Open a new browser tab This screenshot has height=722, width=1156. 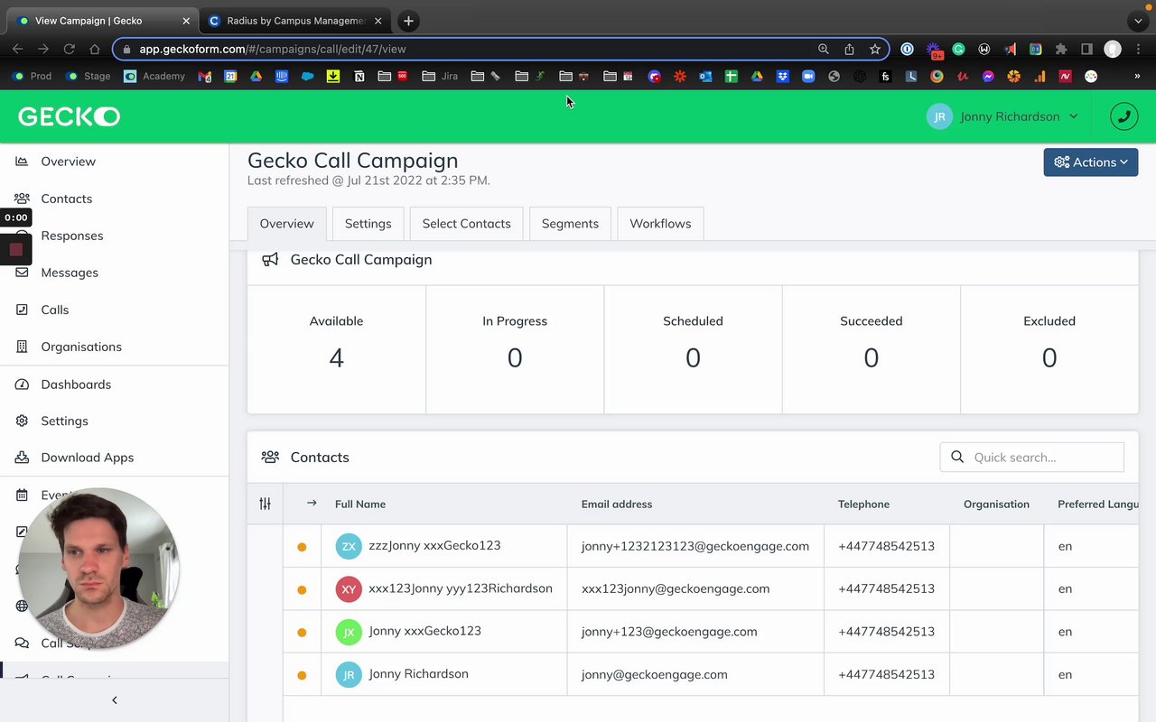pos(408,21)
